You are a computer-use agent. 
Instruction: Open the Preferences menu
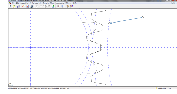click(60, 3)
